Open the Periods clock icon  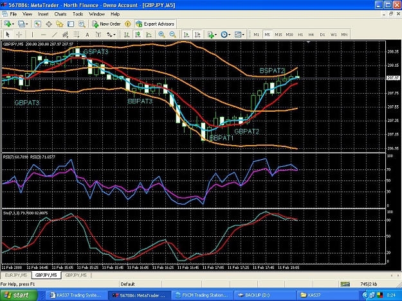pyautogui.click(x=224, y=35)
